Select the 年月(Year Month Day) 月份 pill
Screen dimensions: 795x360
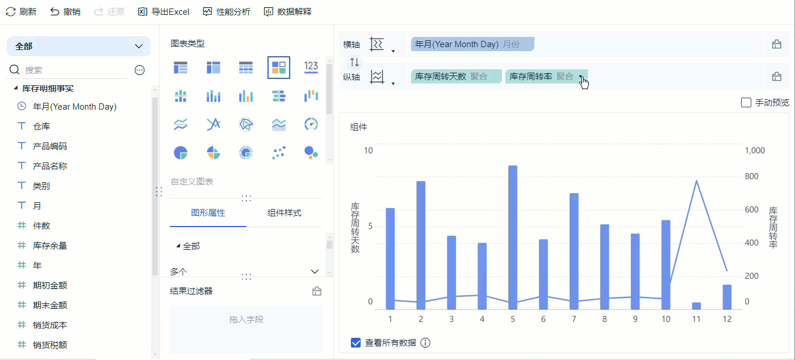[x=472, y=44]
